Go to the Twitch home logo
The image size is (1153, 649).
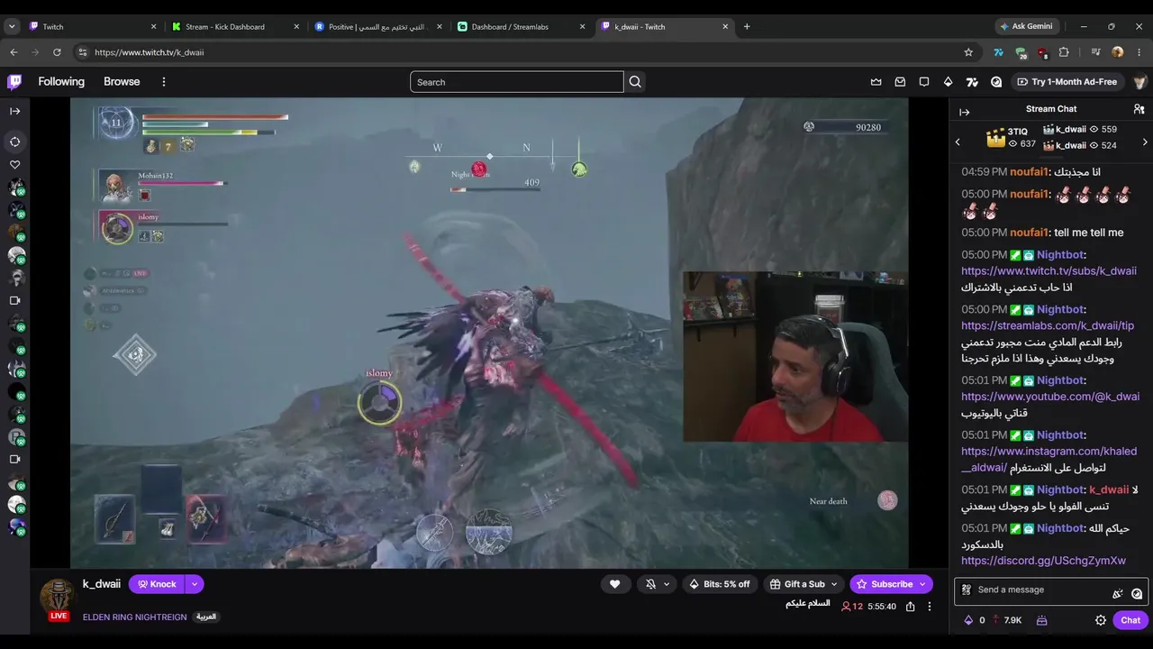click(x=14, y=82)
